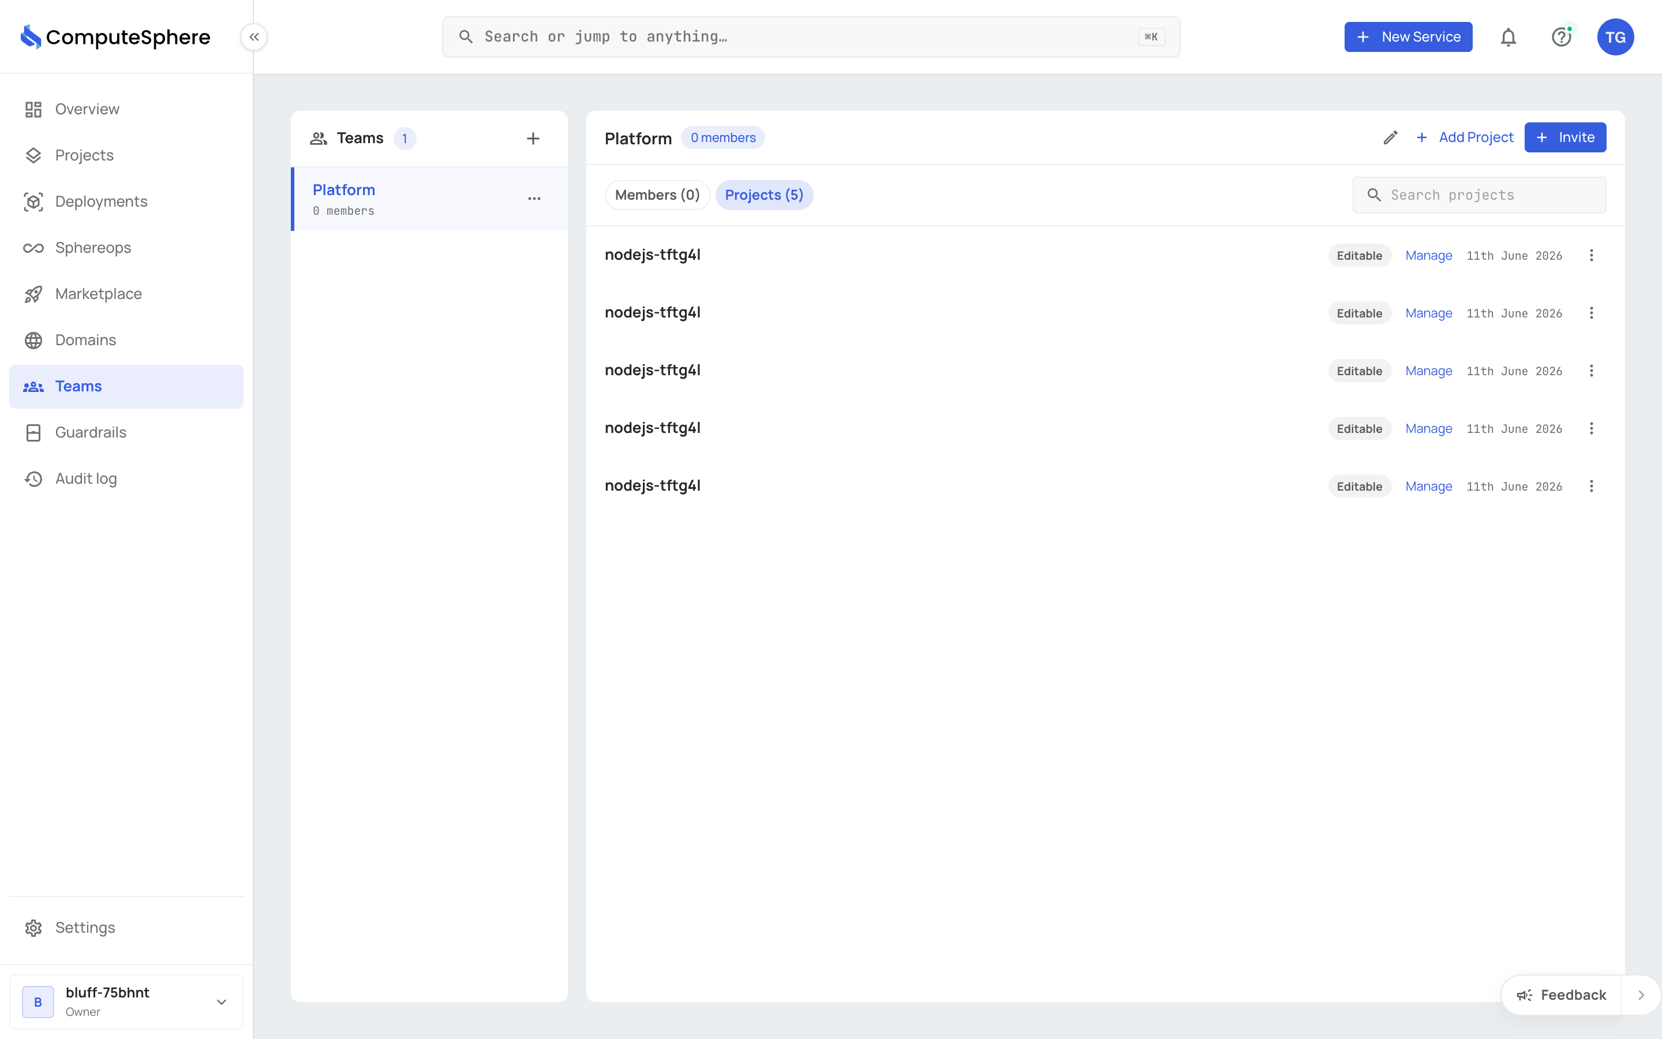Click the Deployments cube icon in the sidebar
Image resolution: width=1662 pixels, height=1039 pixels.
pyautogui.click(x=33, y=201)
